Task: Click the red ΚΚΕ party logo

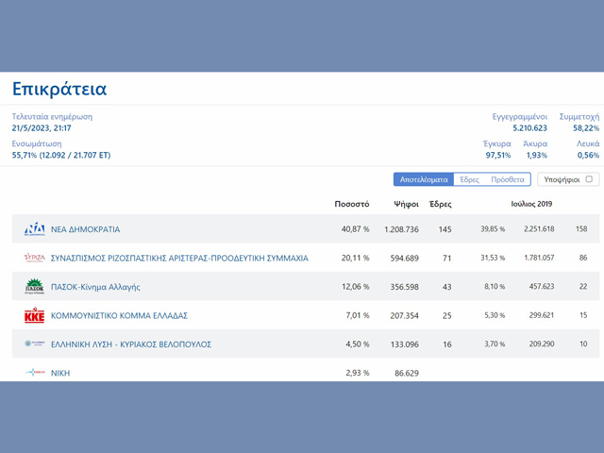Action: 34,315
